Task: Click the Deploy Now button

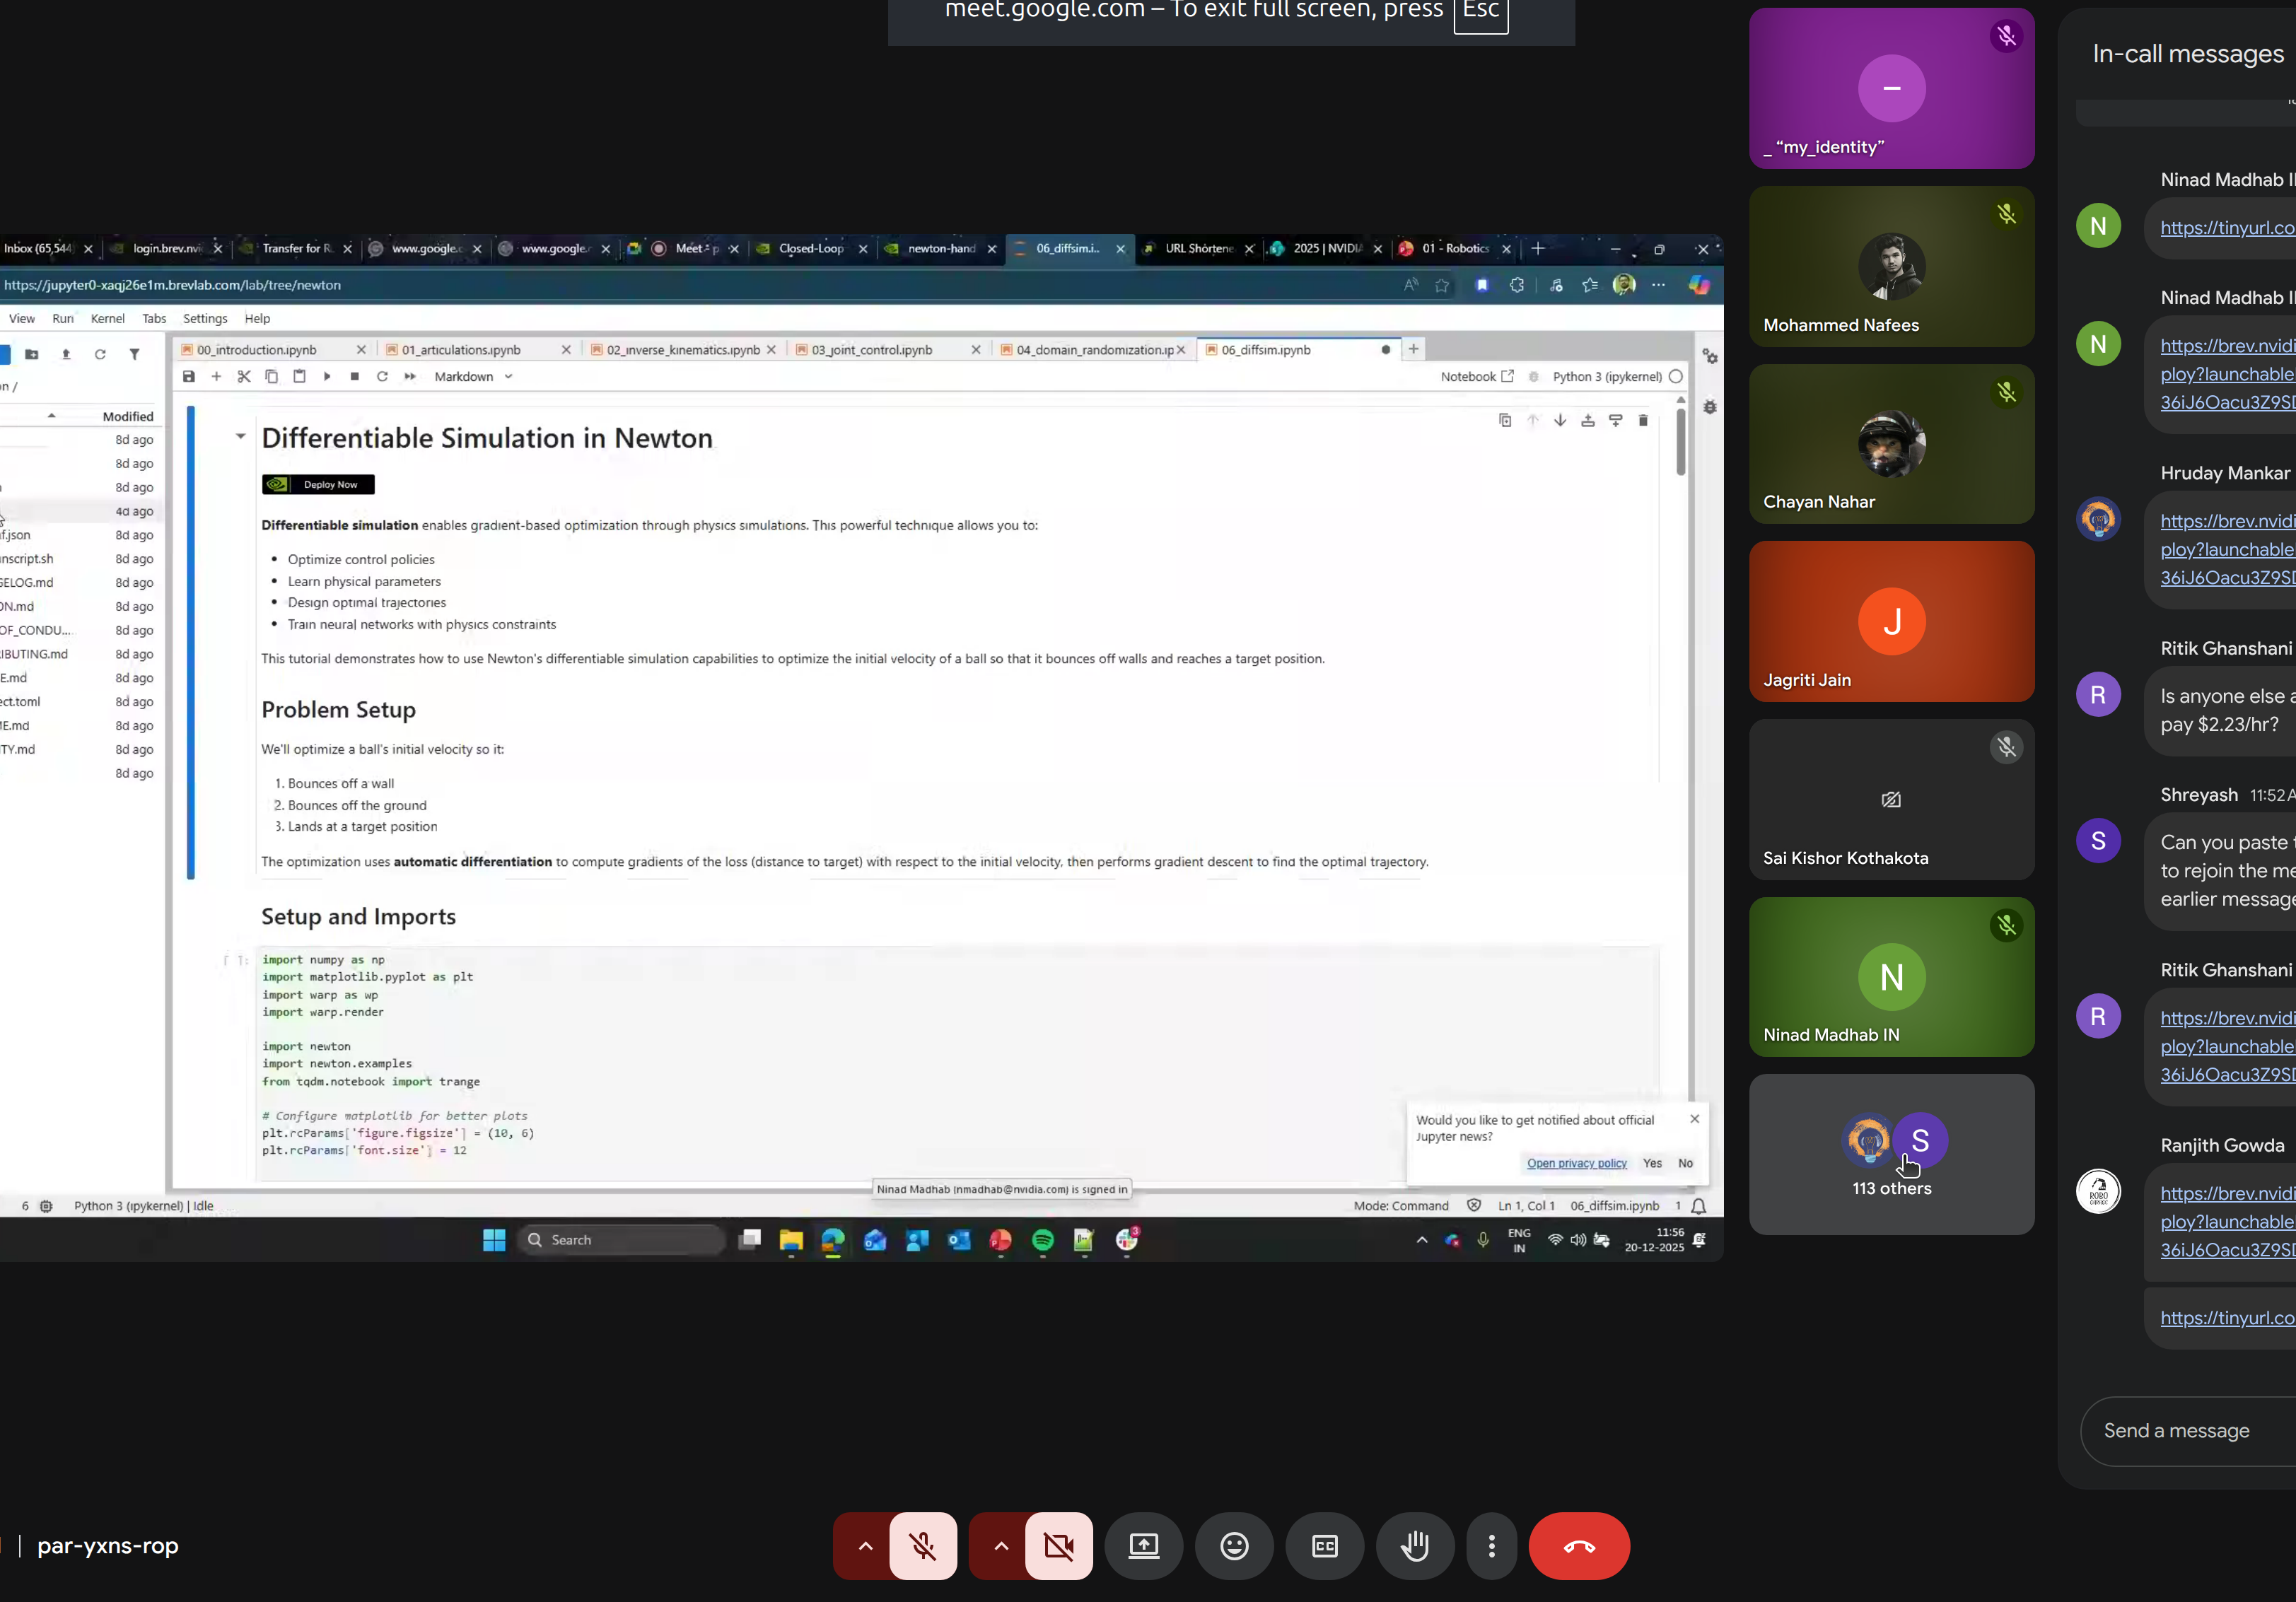Action: click(318, 485)
